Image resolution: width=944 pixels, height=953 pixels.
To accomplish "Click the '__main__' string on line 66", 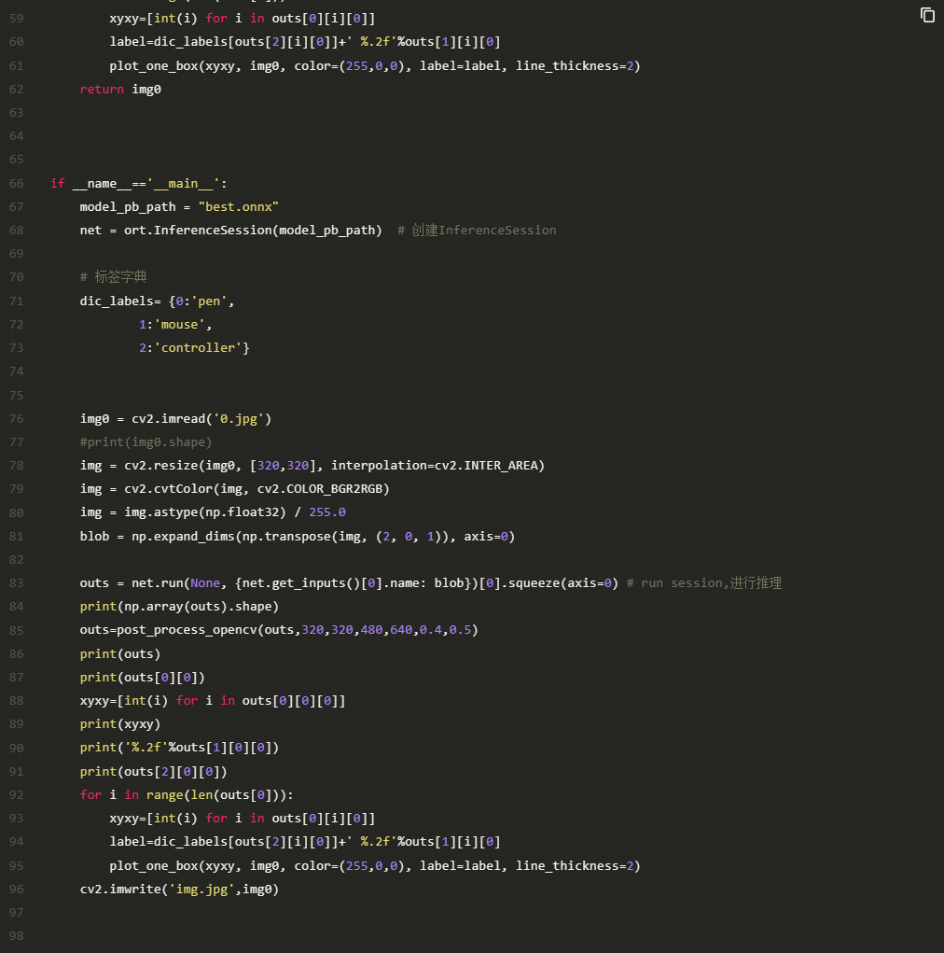I will click(183, 184).
